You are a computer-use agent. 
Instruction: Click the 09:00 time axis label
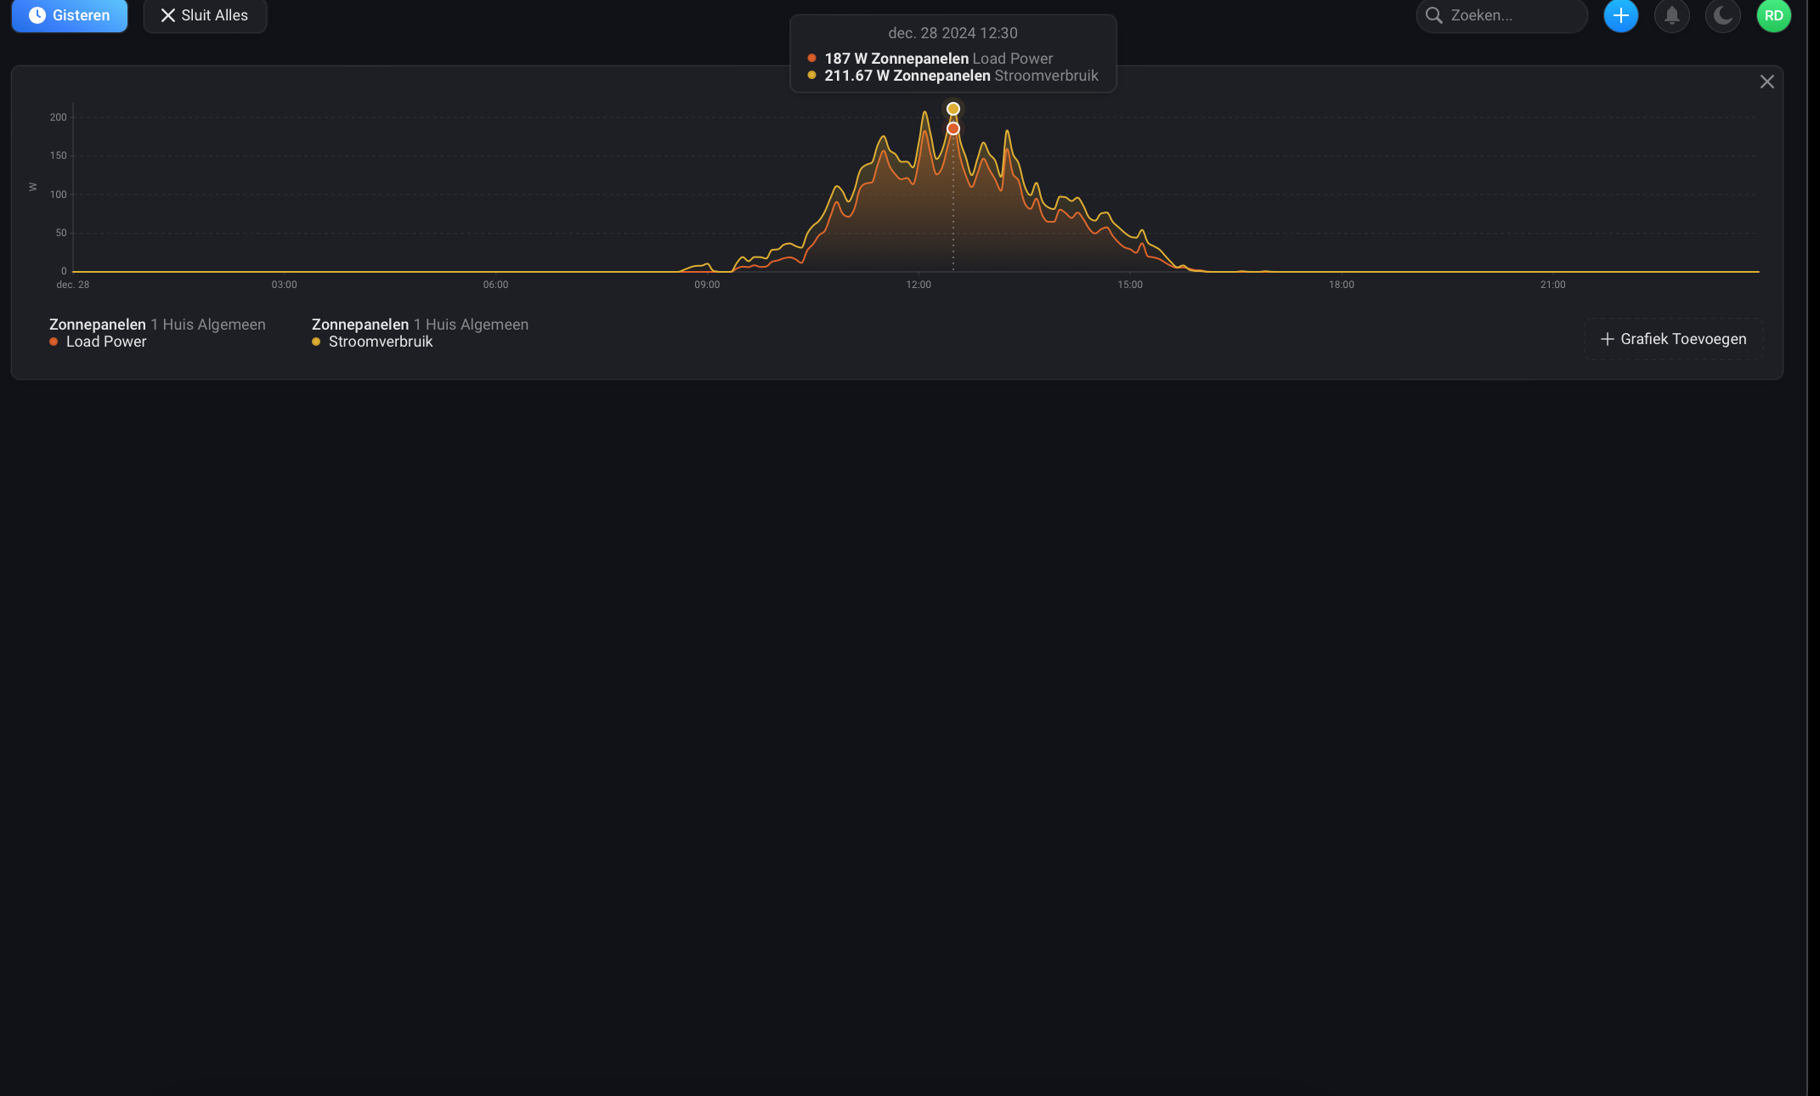pos(707,285)
